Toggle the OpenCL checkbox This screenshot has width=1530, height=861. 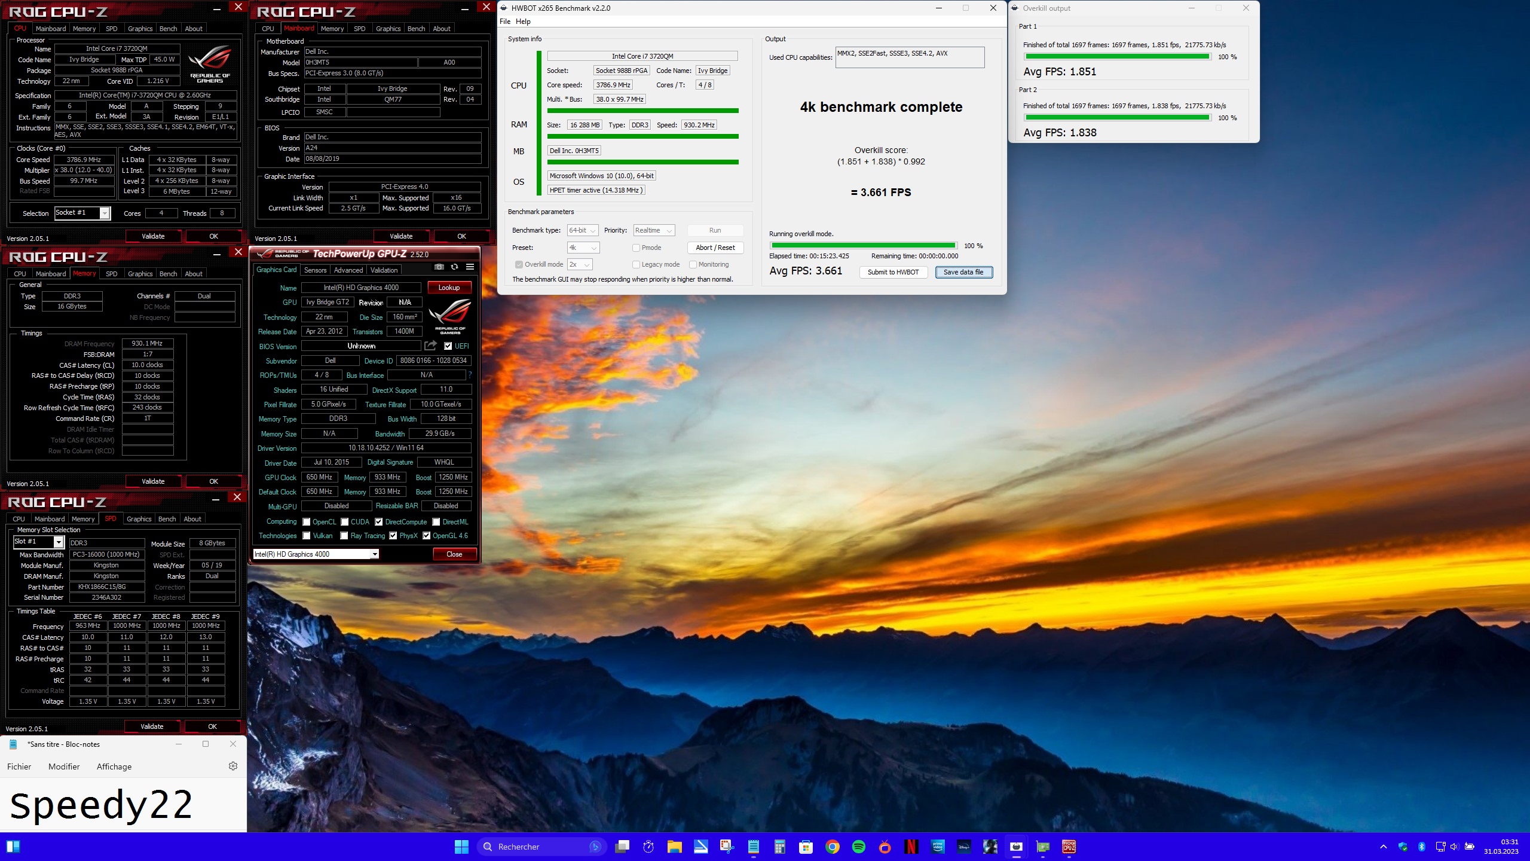pos(307,522)
